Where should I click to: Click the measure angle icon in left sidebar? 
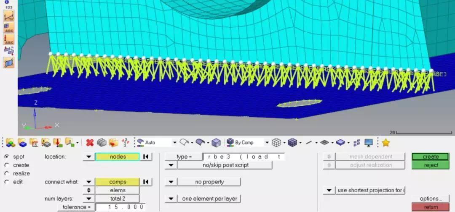click(9, 16)
